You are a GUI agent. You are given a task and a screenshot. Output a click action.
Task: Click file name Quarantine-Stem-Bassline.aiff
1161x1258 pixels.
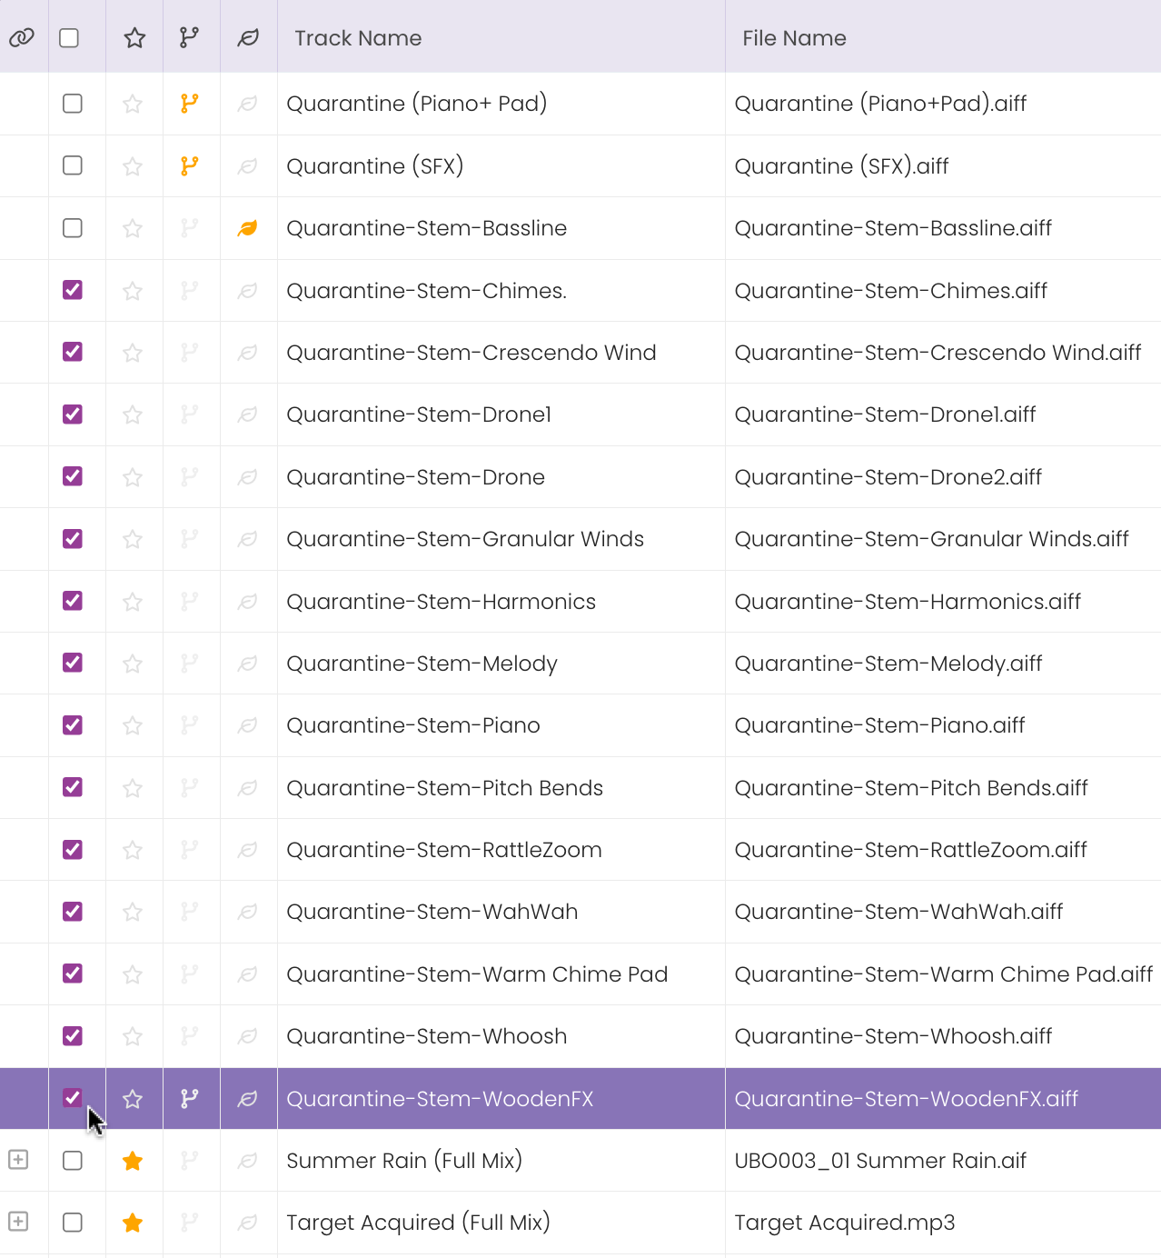coord(893,228)
